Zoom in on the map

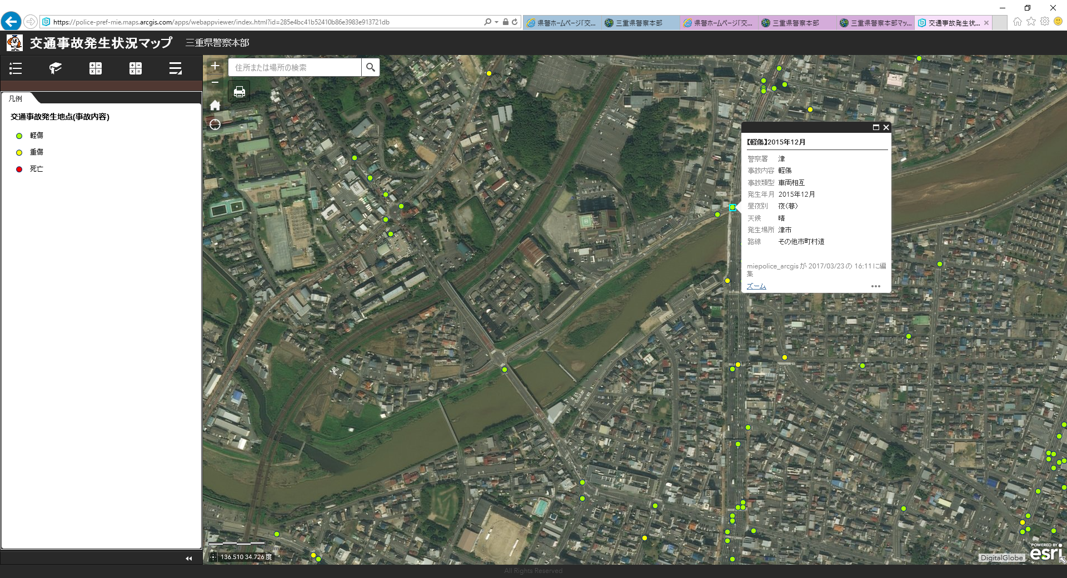215,66
